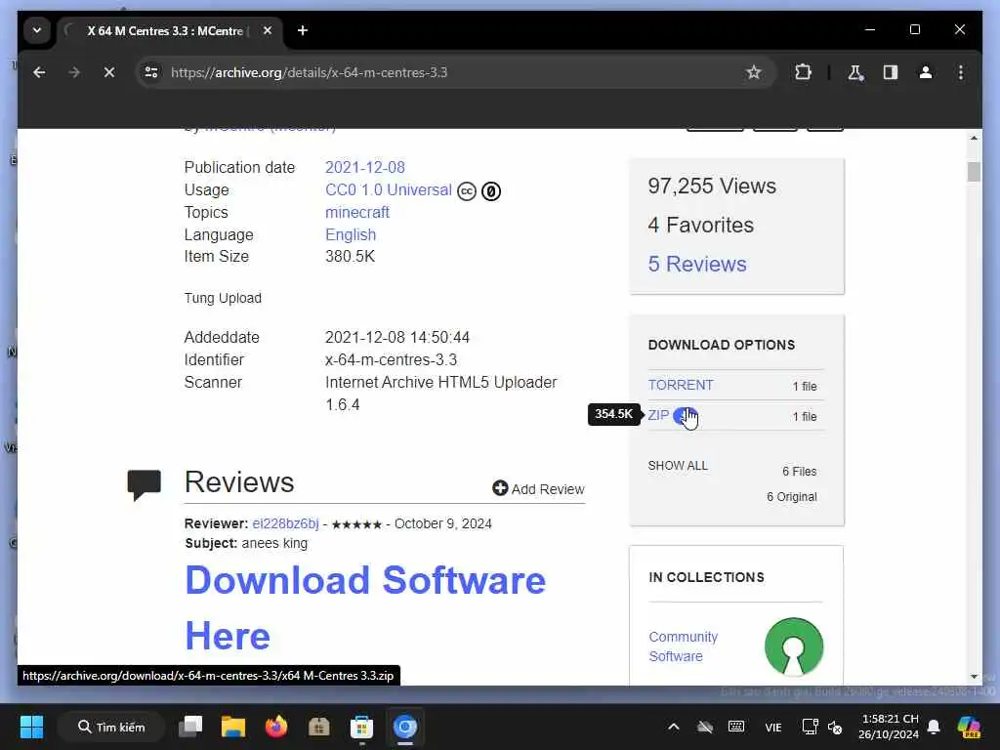
Task: Open a new browser tab
Action: pyautogui.click(x=303, y=30)
